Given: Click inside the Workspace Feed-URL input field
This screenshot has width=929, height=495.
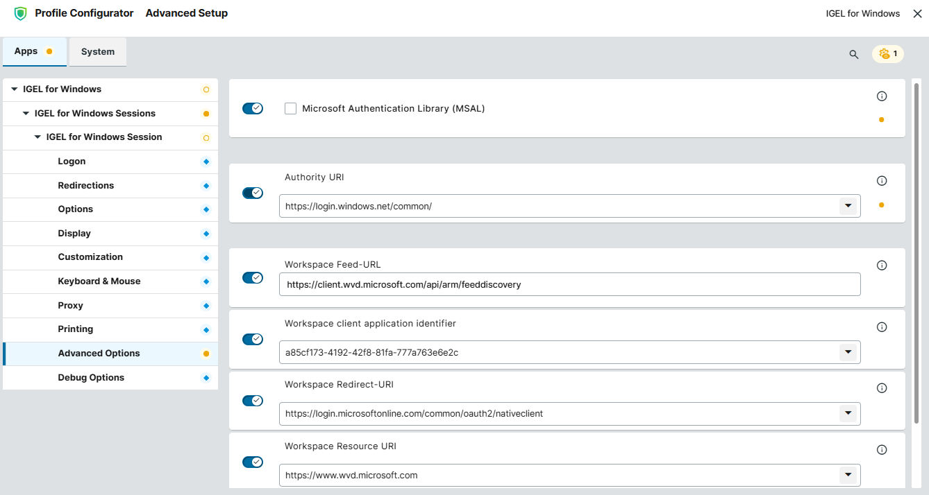Looking at the screenshot, I should click(x=486, y=284).
